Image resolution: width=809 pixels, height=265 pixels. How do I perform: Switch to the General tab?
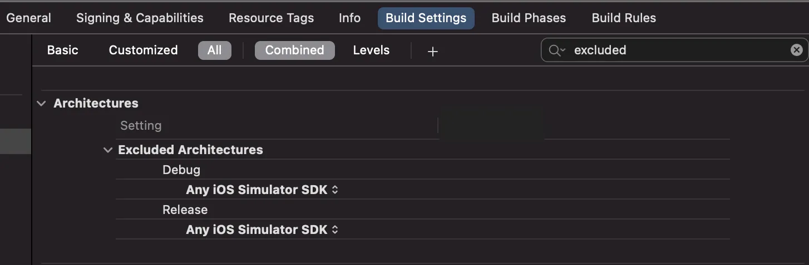coord(29,18)
